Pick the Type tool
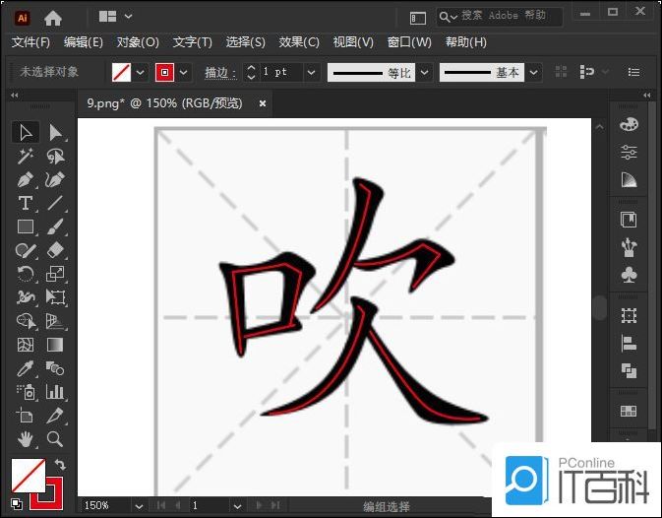662x518 pixels. 26,204
